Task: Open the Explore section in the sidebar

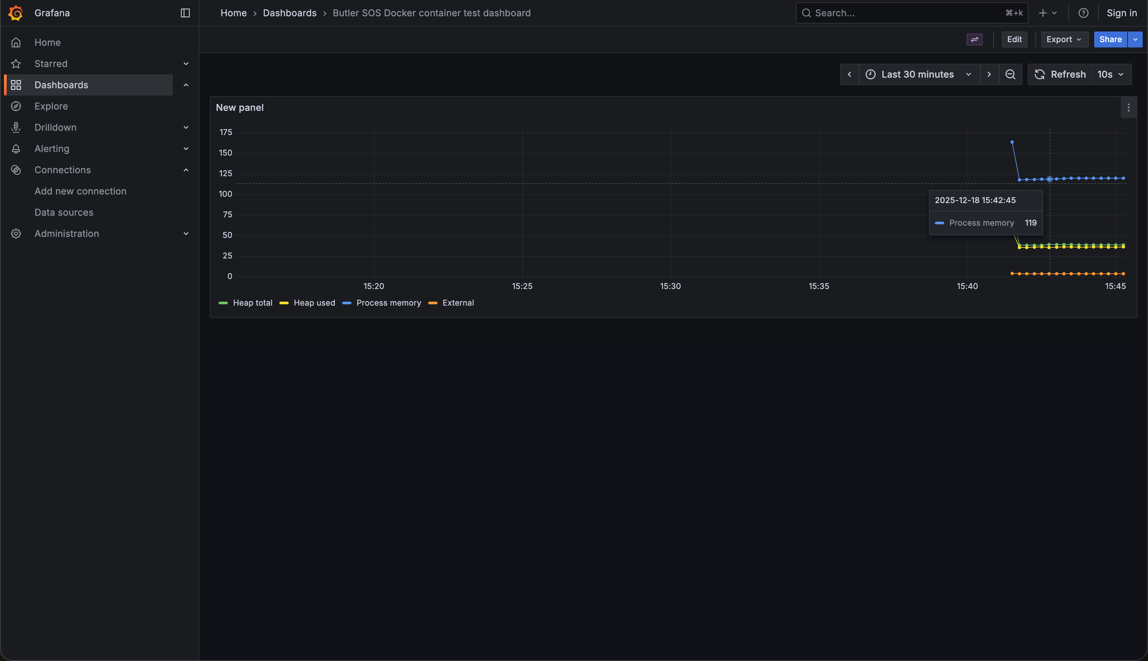Action: pos(51,106)
